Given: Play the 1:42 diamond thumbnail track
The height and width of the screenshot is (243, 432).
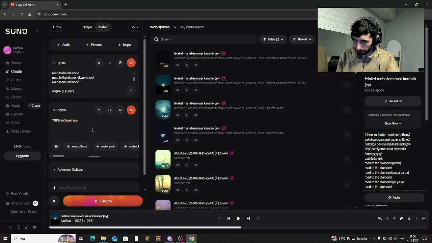Looking at the screenshot, I should 163,134.
